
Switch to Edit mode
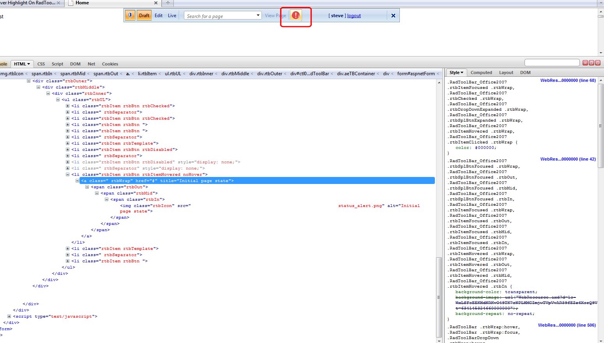tap(159, 16)
